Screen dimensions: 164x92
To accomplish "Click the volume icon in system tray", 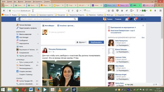I will tap(144, 90).
